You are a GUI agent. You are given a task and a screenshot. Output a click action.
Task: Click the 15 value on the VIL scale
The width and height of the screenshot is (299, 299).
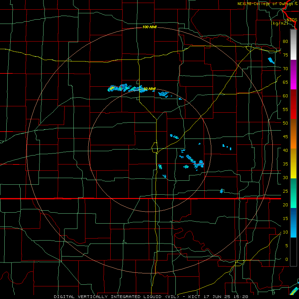click(285, 219)
